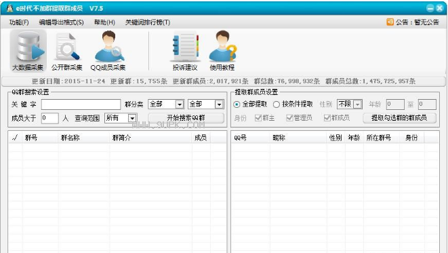Open the 编辑导出格式(S) menu
This screenshot has height=253, width=448.
(x=62, y=22)
